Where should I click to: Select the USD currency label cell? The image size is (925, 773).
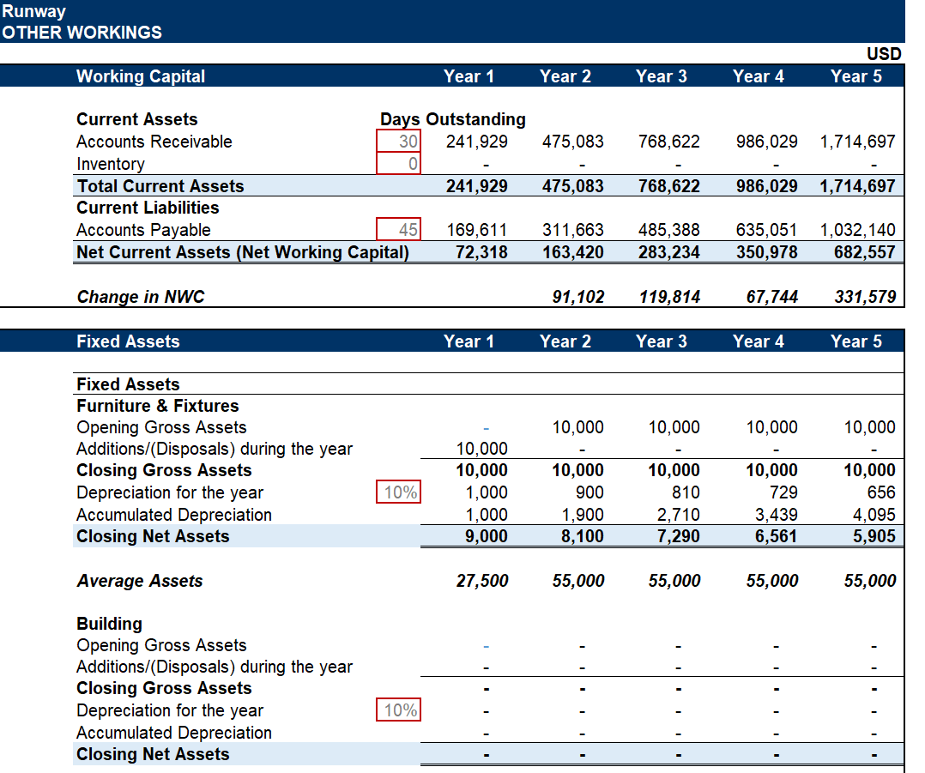click(x=884, y=54)
